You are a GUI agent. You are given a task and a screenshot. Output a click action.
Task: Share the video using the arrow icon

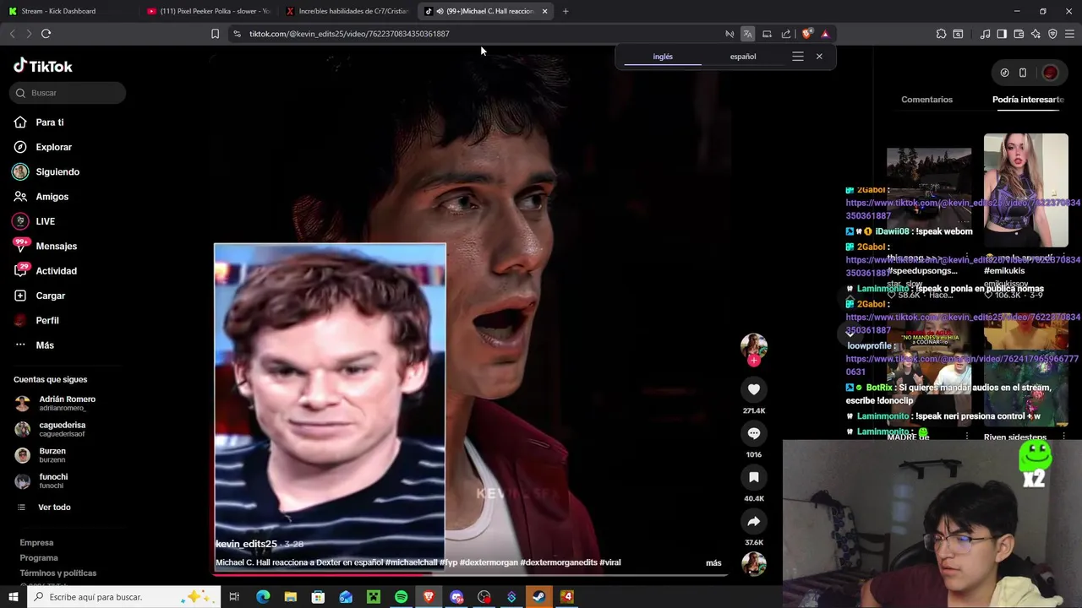[x=753, y=521]
